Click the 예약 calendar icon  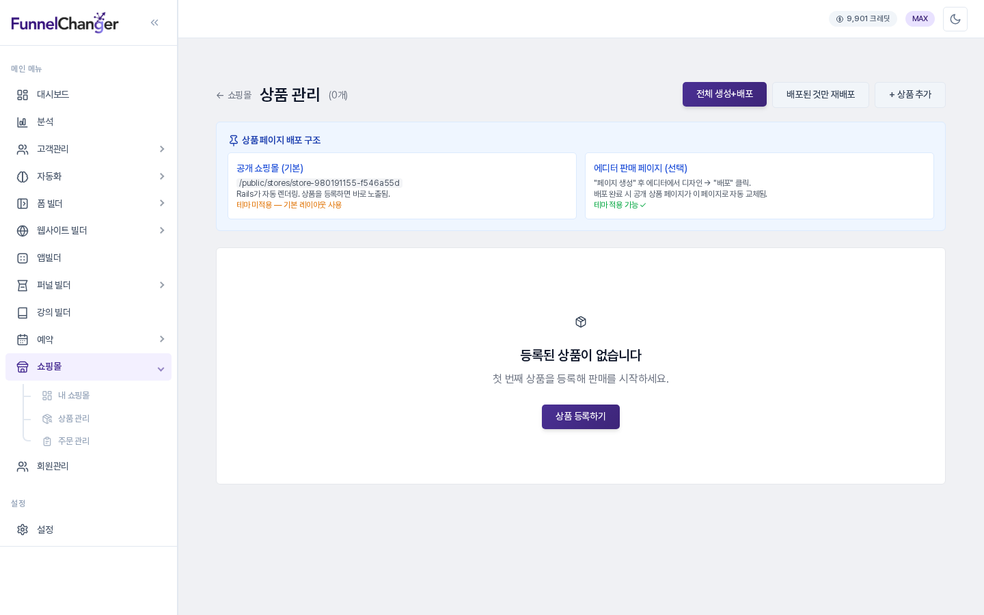click(23, 340)
